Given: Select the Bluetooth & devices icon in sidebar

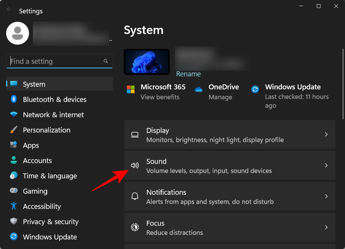Looking at the screenshot, I should 14,99.
